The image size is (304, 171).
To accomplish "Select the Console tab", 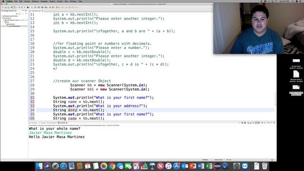I will click(x=62, y=123).
